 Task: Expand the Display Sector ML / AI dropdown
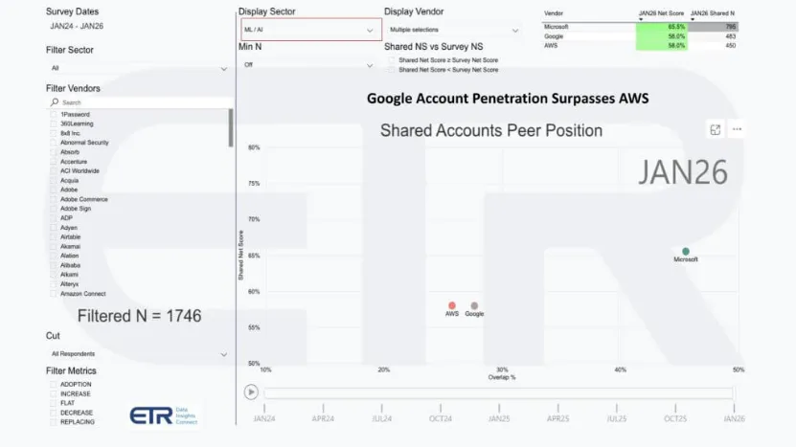[x=310, y=31]
